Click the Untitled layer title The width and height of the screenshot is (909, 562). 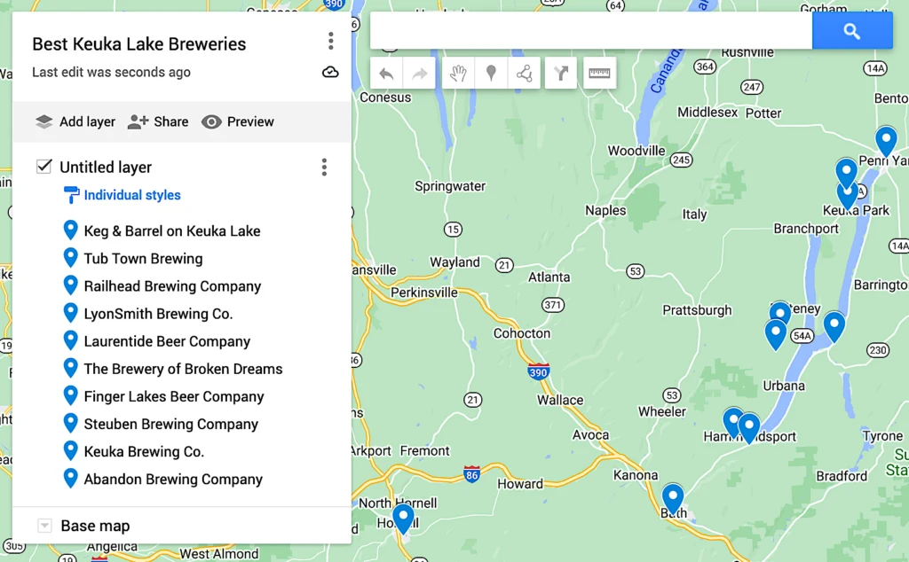click(106, 168)
